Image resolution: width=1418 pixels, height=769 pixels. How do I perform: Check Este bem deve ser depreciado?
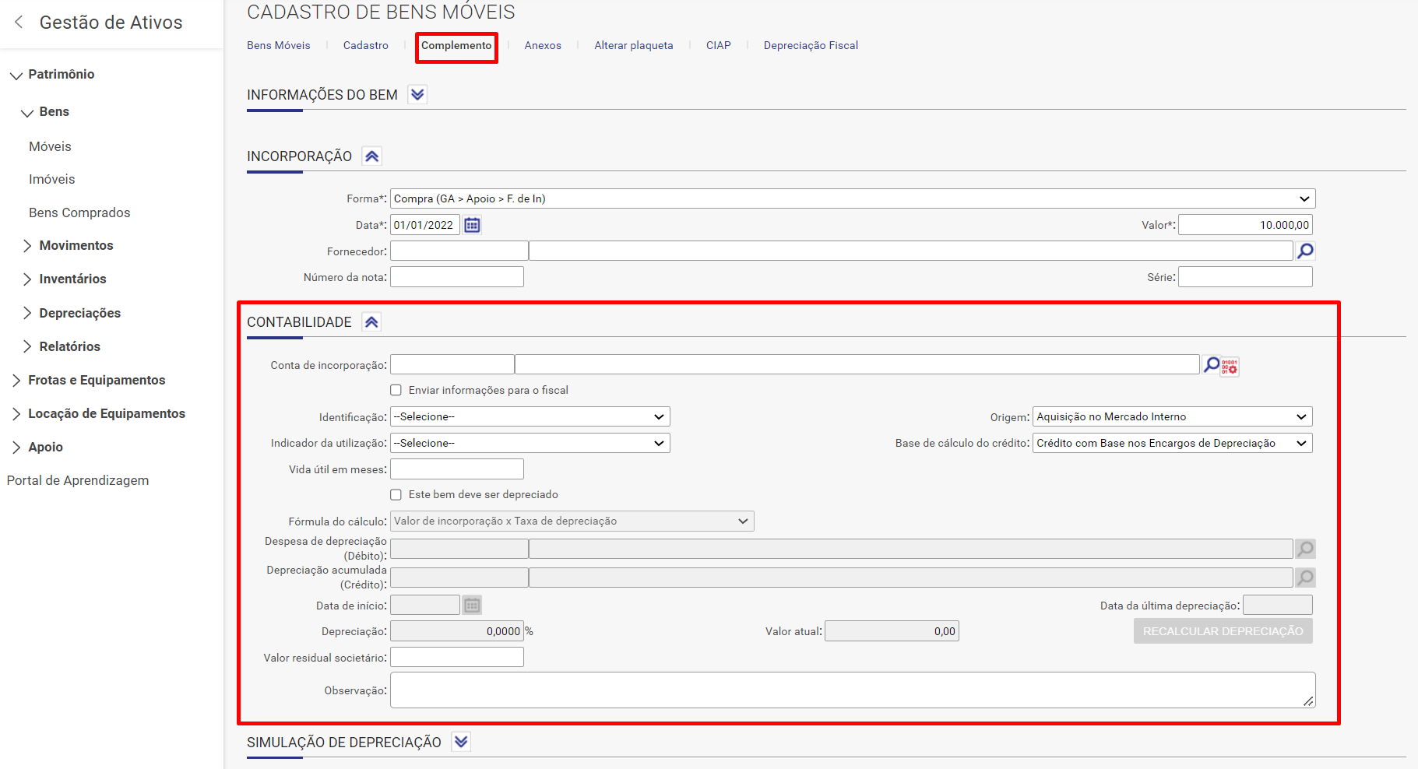(x=396, y=494)
